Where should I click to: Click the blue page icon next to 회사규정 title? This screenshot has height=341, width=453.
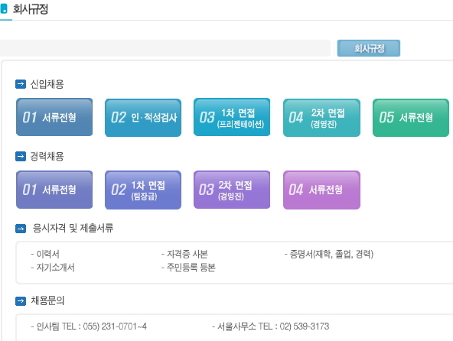(x=4, y=8)
